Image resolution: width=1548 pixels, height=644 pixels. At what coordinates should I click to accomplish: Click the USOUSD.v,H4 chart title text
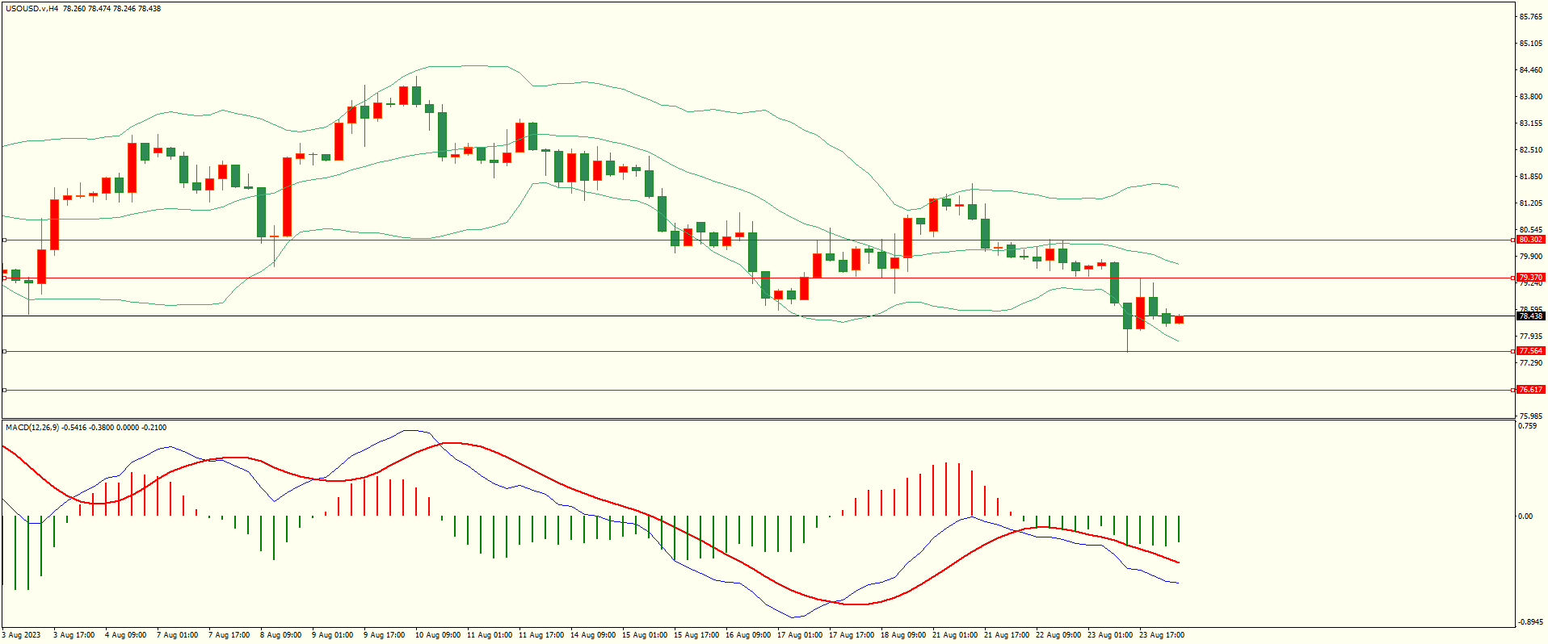click(32, 9)
